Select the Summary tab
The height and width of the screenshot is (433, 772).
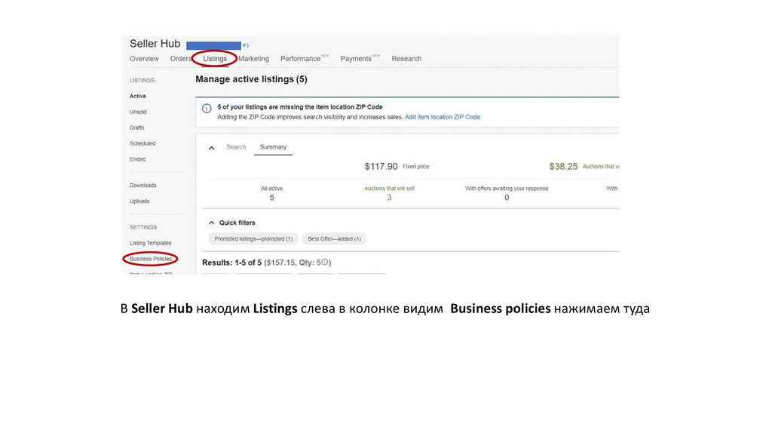[x=273, y=147]
